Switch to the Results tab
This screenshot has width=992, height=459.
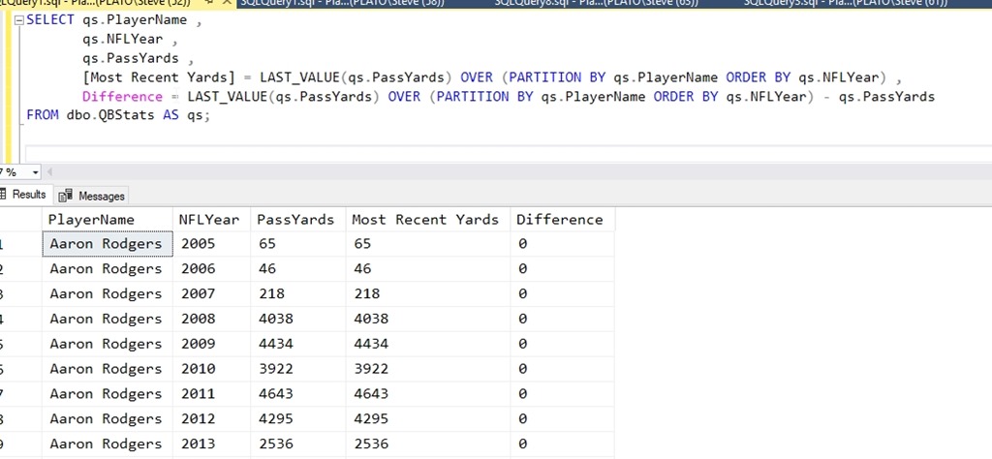[28, 195]
